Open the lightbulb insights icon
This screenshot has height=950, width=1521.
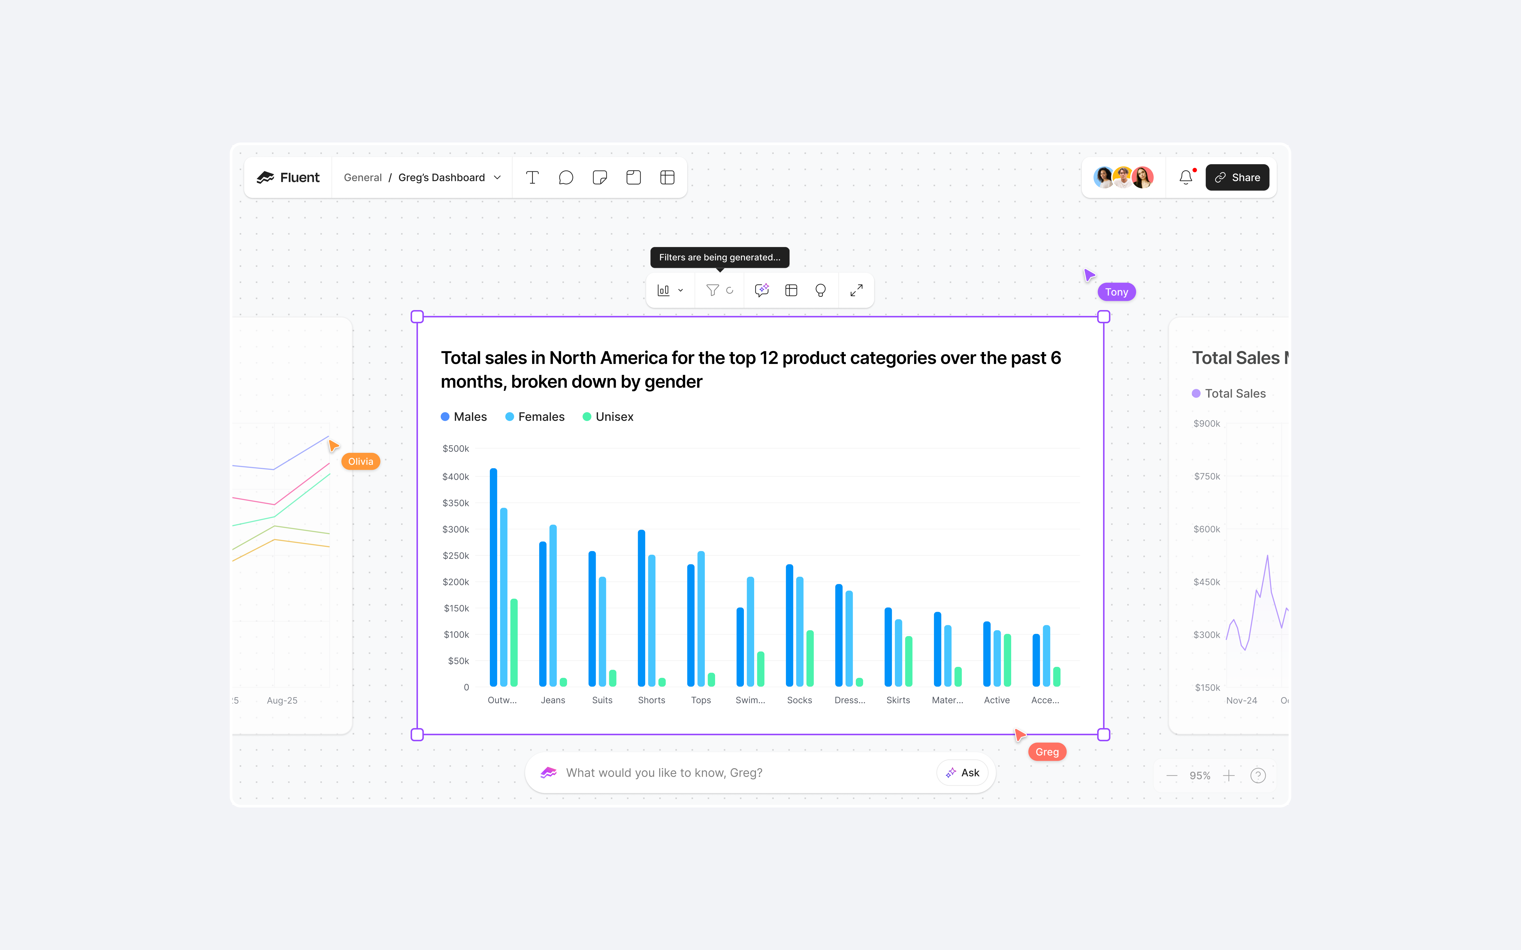(820, 290)
